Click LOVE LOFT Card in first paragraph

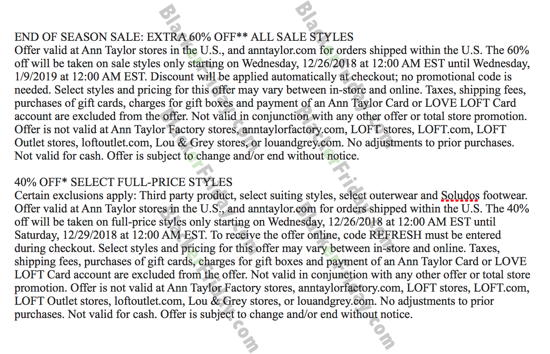471,104
